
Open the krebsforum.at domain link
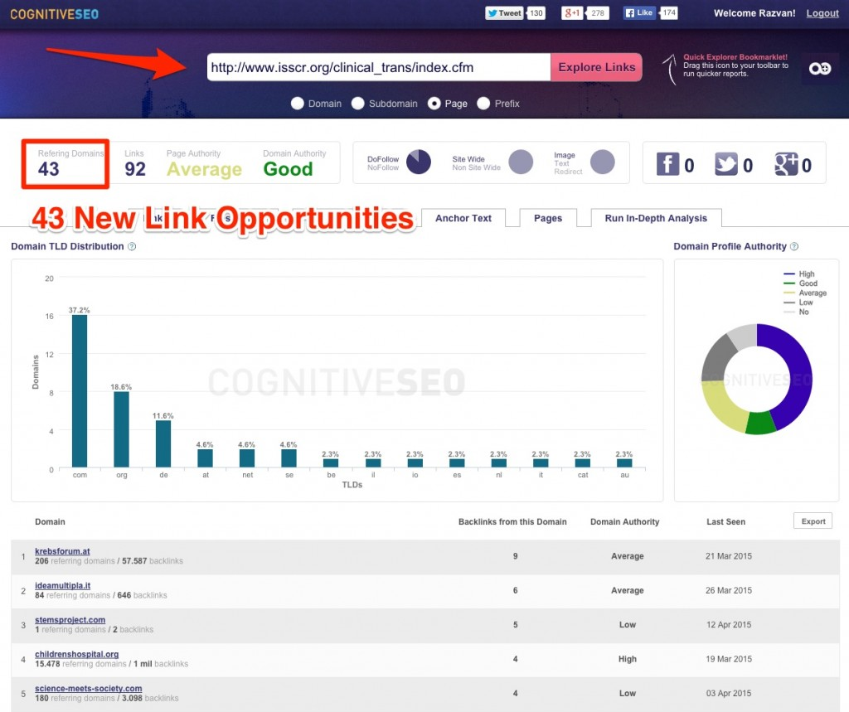(x=62, y=551)
